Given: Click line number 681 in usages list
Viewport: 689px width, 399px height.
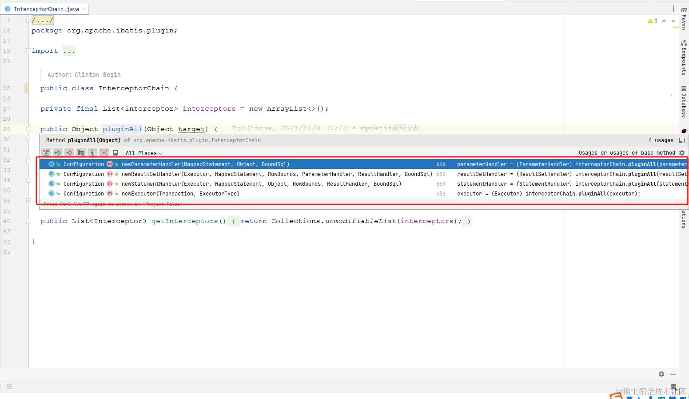Looking at the screenshot, I should pyautogui.click(x=441, y=194).
